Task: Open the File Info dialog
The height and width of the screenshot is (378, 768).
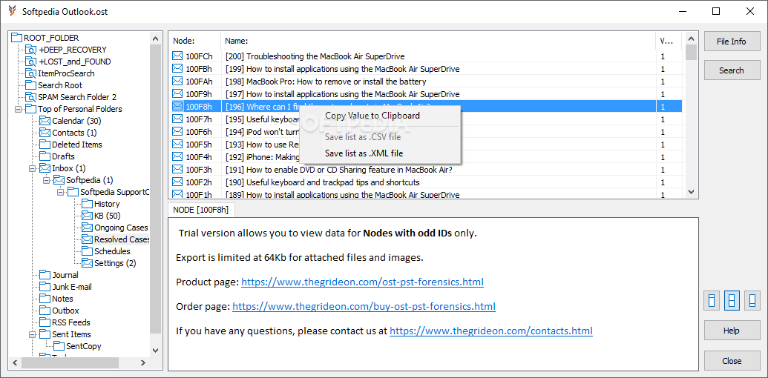Action: 731,42
